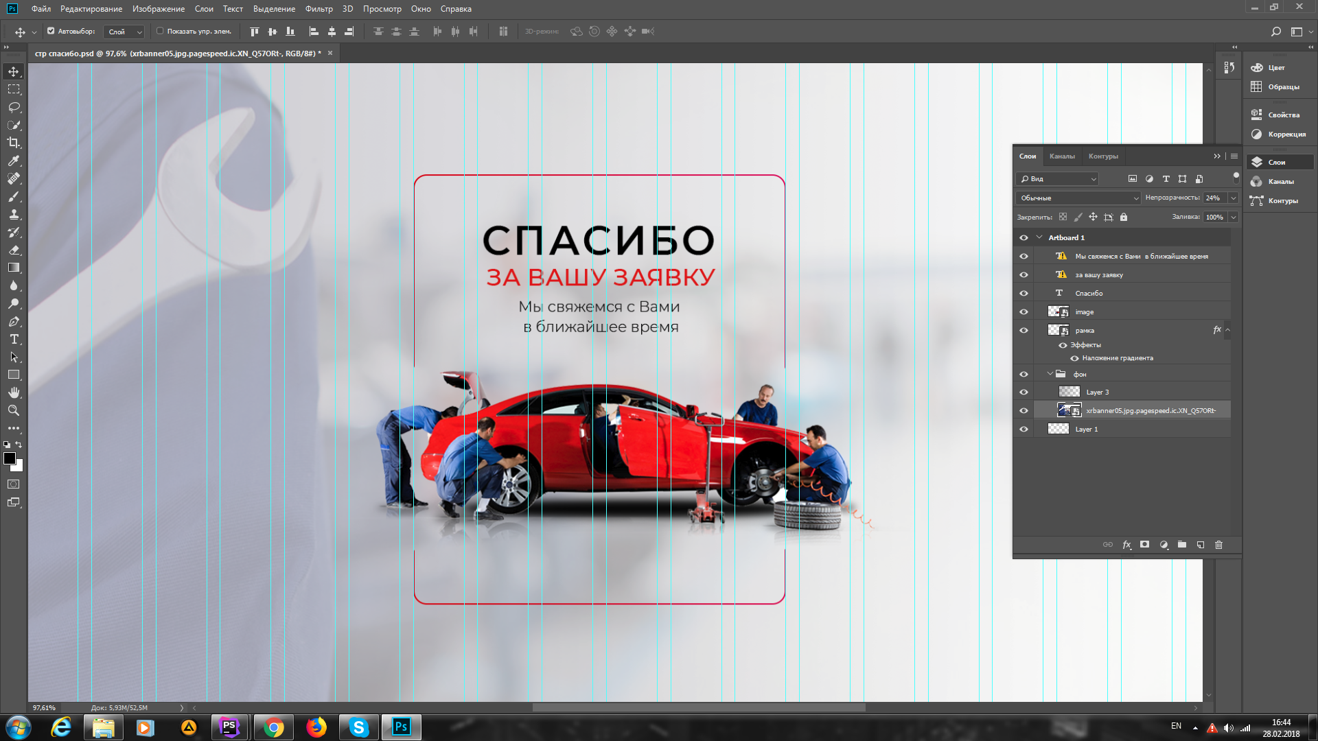The height and width of the screenshot is (741, 1318).
Task: Open the Выделение menu
Action: pos(274,9)
